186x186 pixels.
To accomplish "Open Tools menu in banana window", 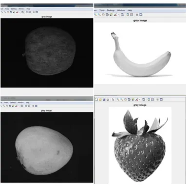I will coord(102,10).
